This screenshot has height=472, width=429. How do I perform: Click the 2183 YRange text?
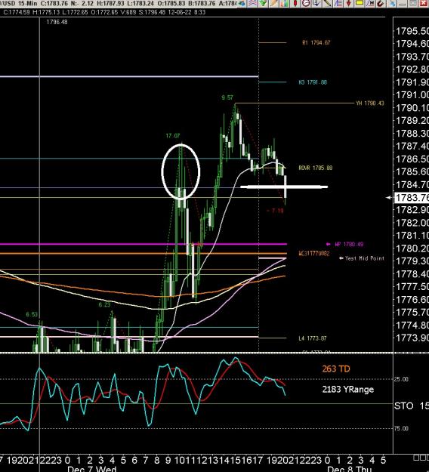point(348,389)
